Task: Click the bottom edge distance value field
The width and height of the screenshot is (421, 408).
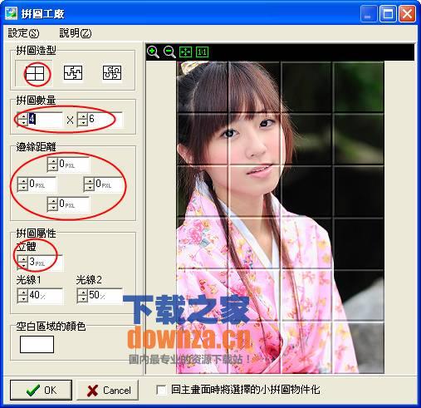Action: point(74,204)
